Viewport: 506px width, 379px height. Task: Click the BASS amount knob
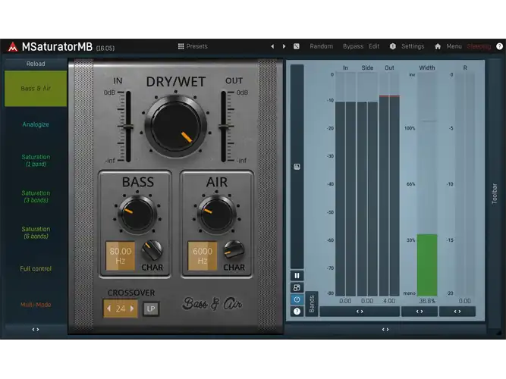point(137,214)
